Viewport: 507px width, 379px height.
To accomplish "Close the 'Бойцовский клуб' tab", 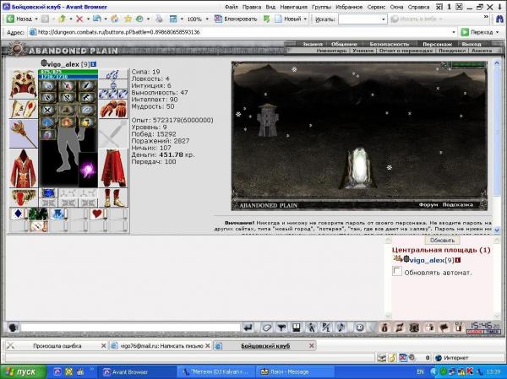I will tap(311, 346).
